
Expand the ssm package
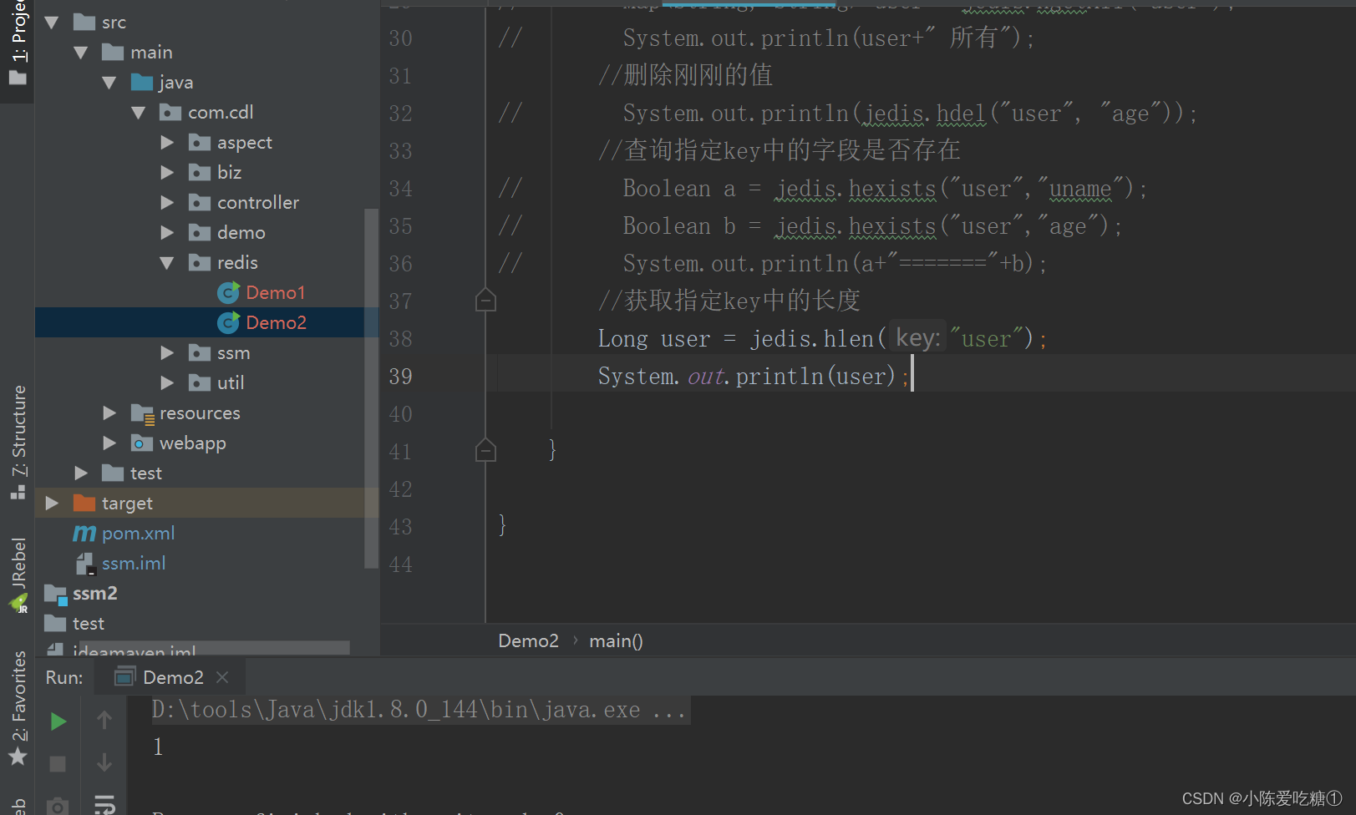point(166,352)
